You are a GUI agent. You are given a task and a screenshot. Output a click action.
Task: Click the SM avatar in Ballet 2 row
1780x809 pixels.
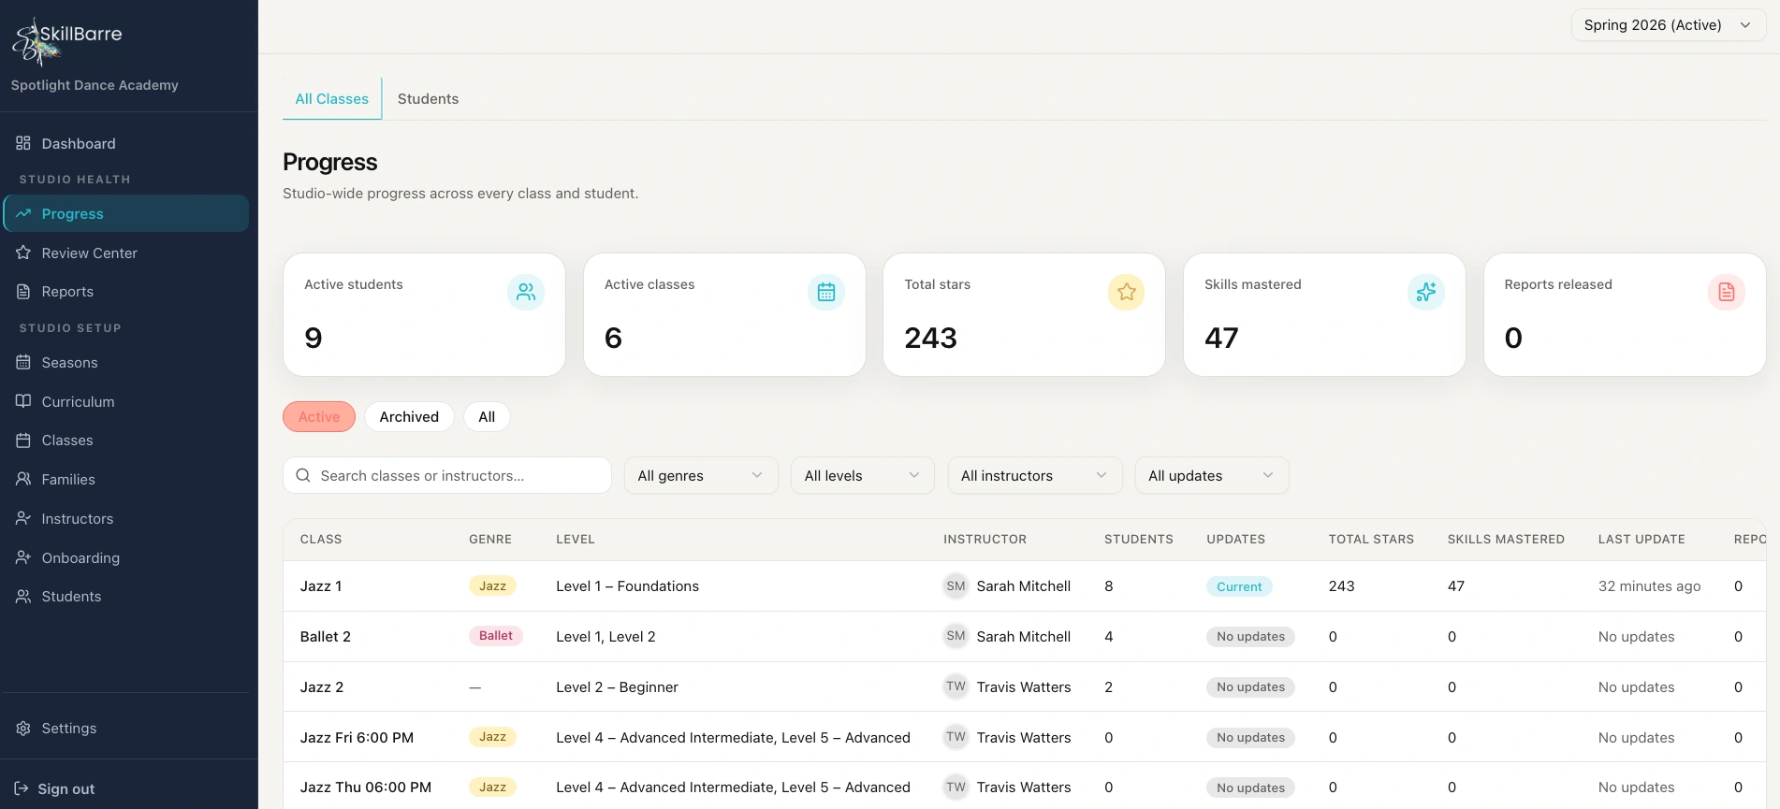click(x=956, y=636)
